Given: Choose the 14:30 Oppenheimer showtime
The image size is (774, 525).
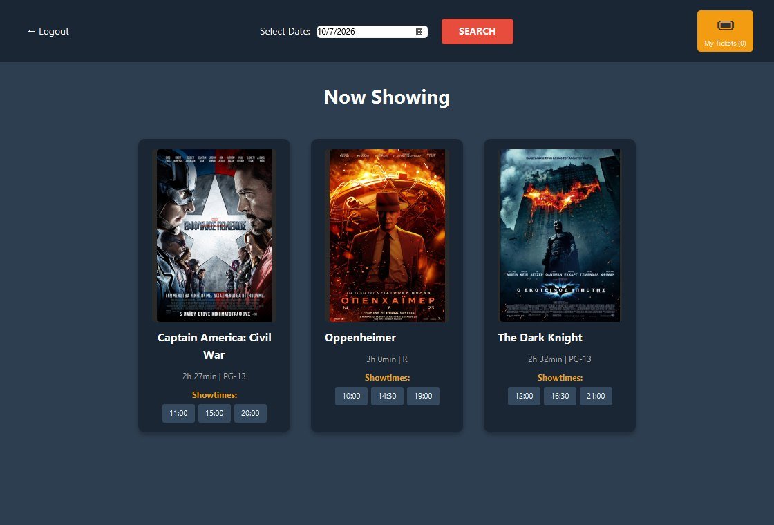Looking at the screenshot, I should click(387, 396).
